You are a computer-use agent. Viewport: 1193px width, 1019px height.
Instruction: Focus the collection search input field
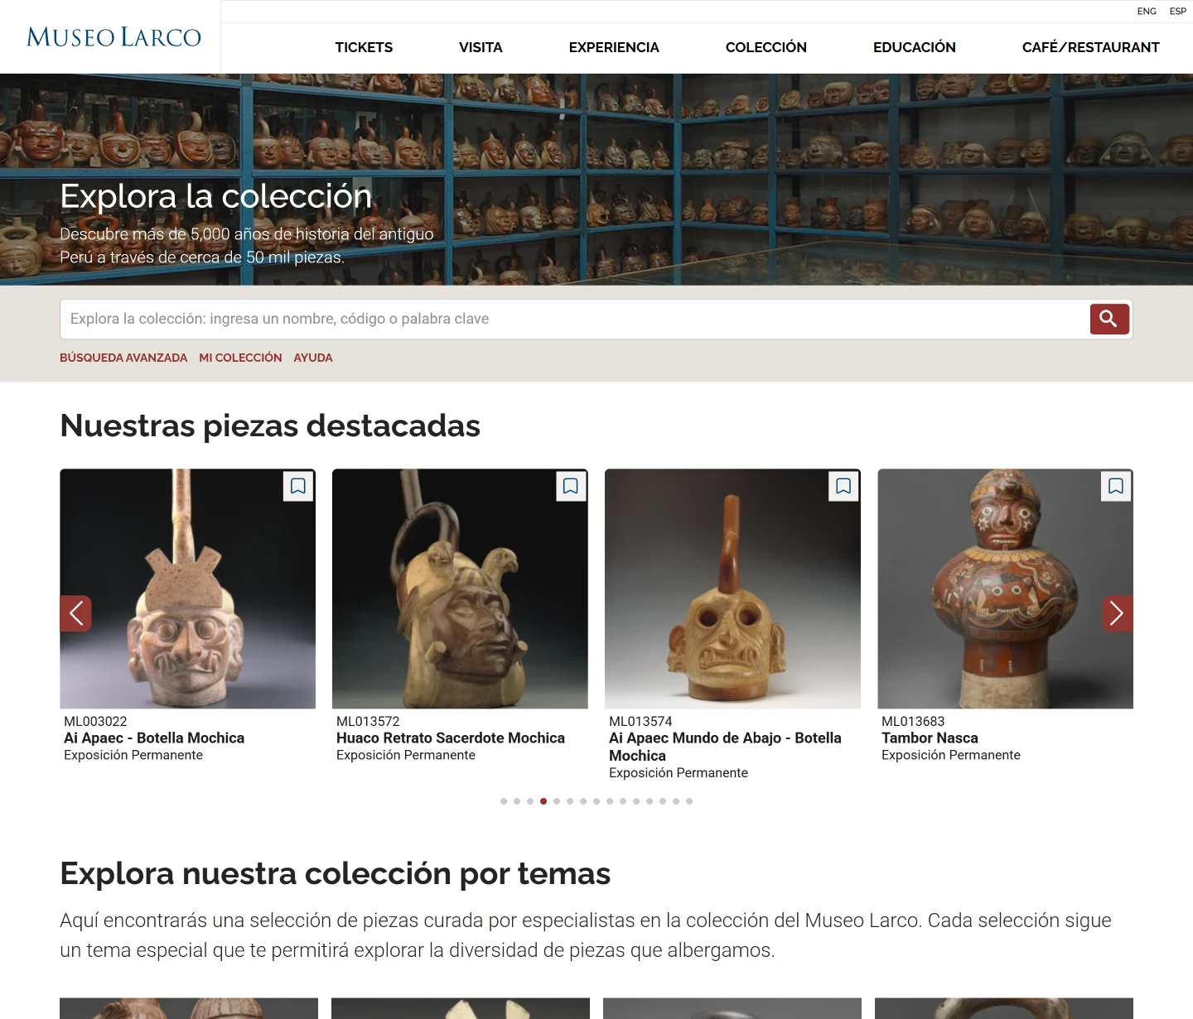click(574, 319)
